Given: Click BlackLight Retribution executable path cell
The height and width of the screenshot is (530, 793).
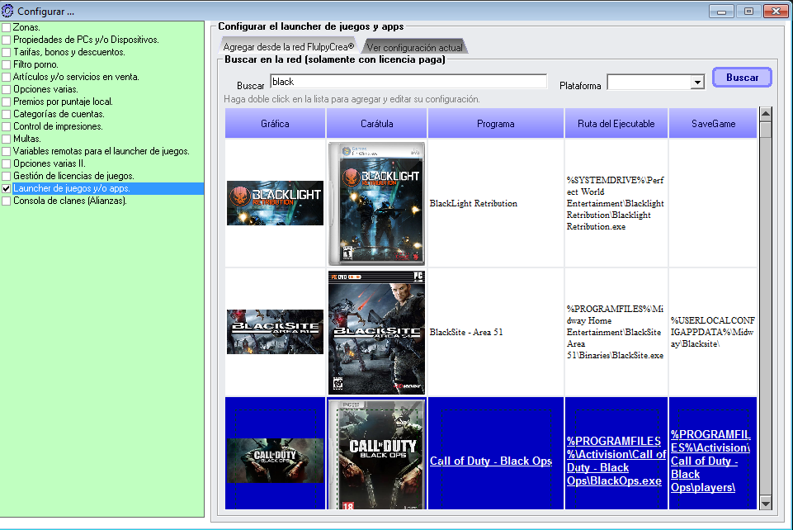Looking at the screenshot, I should 616,203.
